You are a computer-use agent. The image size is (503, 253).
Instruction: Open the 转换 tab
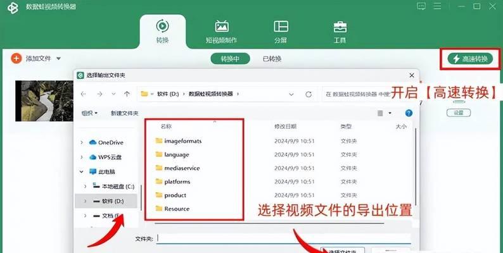[163, 31]
